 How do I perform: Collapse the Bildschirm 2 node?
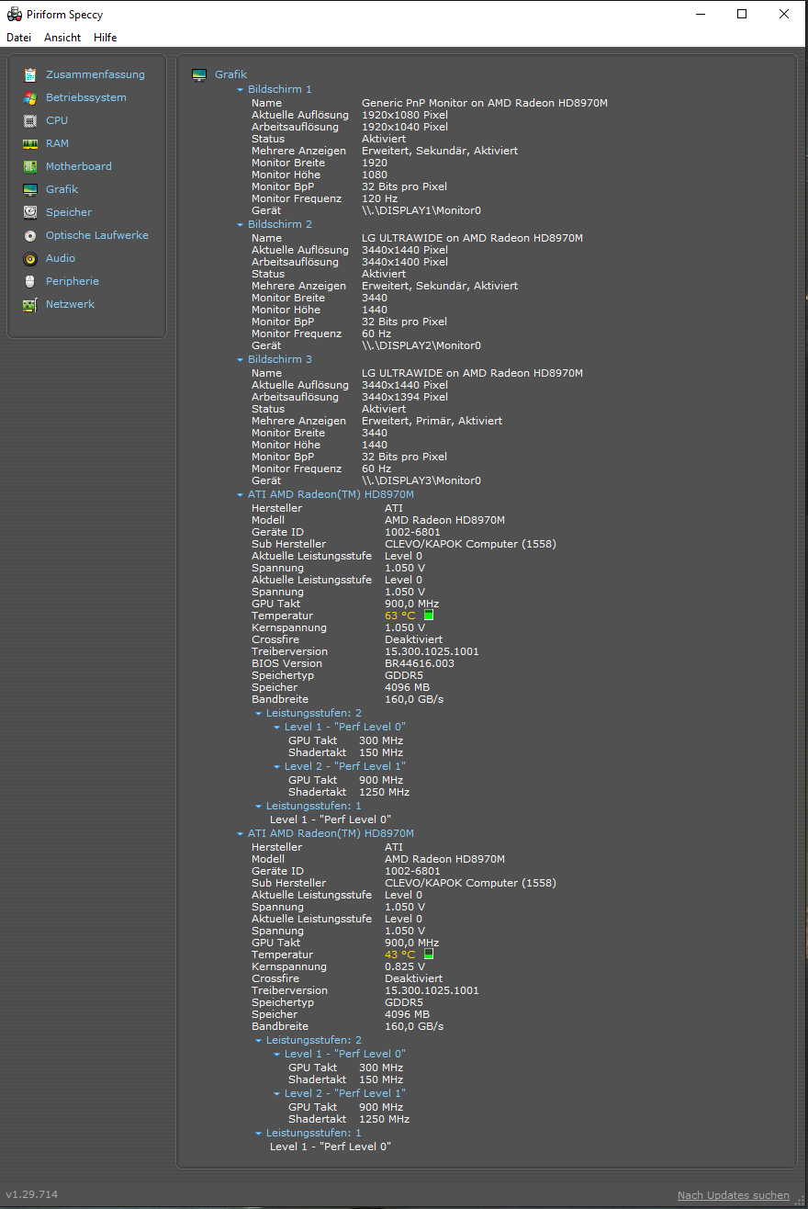pyautogui.click(x=241, y=225)
